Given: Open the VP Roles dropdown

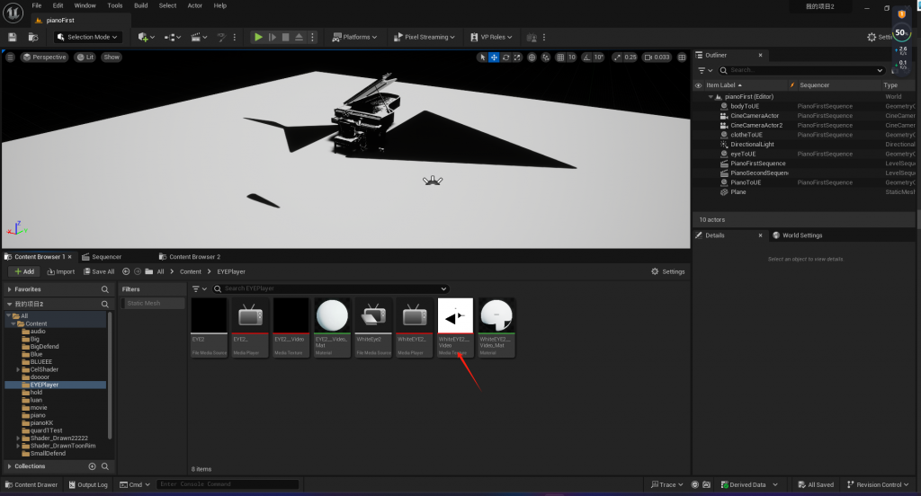Looking at the screenshot, I should [x=491, y=37].
